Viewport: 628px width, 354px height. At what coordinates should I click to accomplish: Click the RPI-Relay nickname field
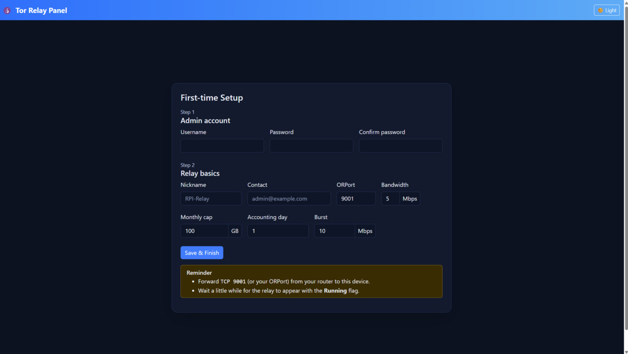tap(211, 198)
